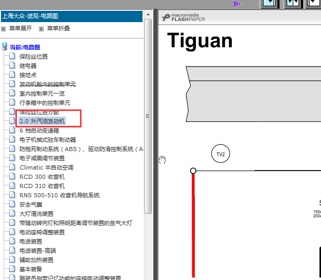Viewport: 321px width, 280px height.
Task: Open RCD 310 收音机 item
Action: pos(42,186)
